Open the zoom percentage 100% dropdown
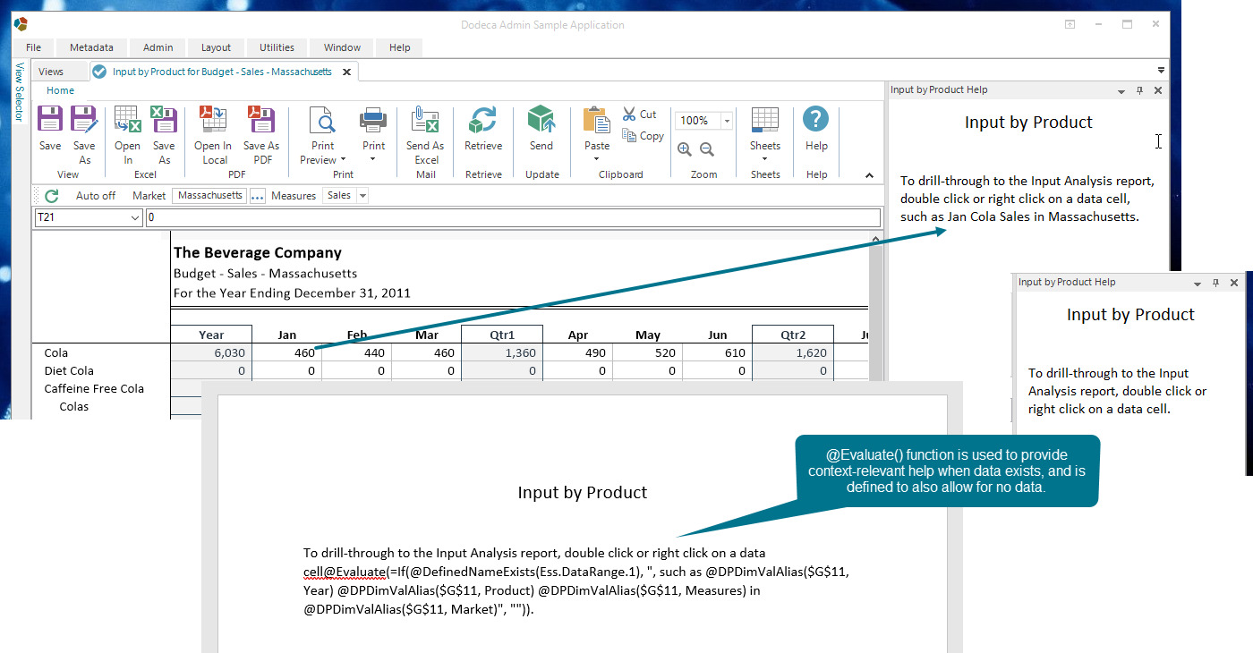 (727, 121)
